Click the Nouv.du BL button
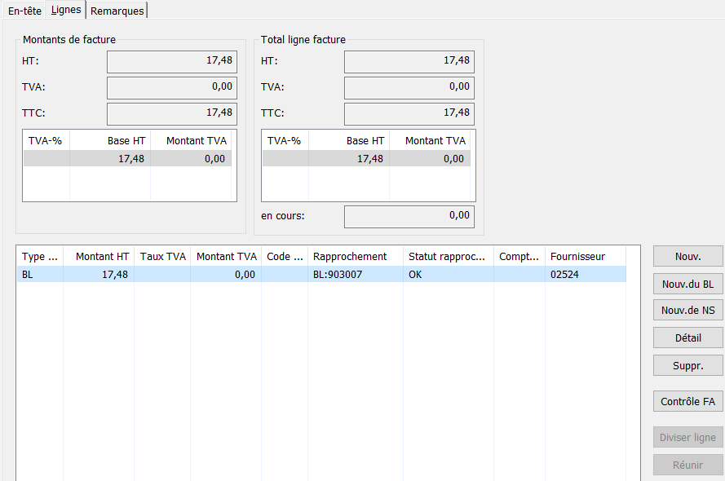The image size is (725, 481). point(687,285)
